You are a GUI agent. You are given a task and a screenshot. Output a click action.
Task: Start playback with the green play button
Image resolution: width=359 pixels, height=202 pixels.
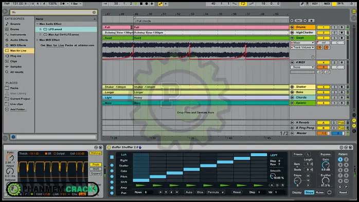click(136, 4)
